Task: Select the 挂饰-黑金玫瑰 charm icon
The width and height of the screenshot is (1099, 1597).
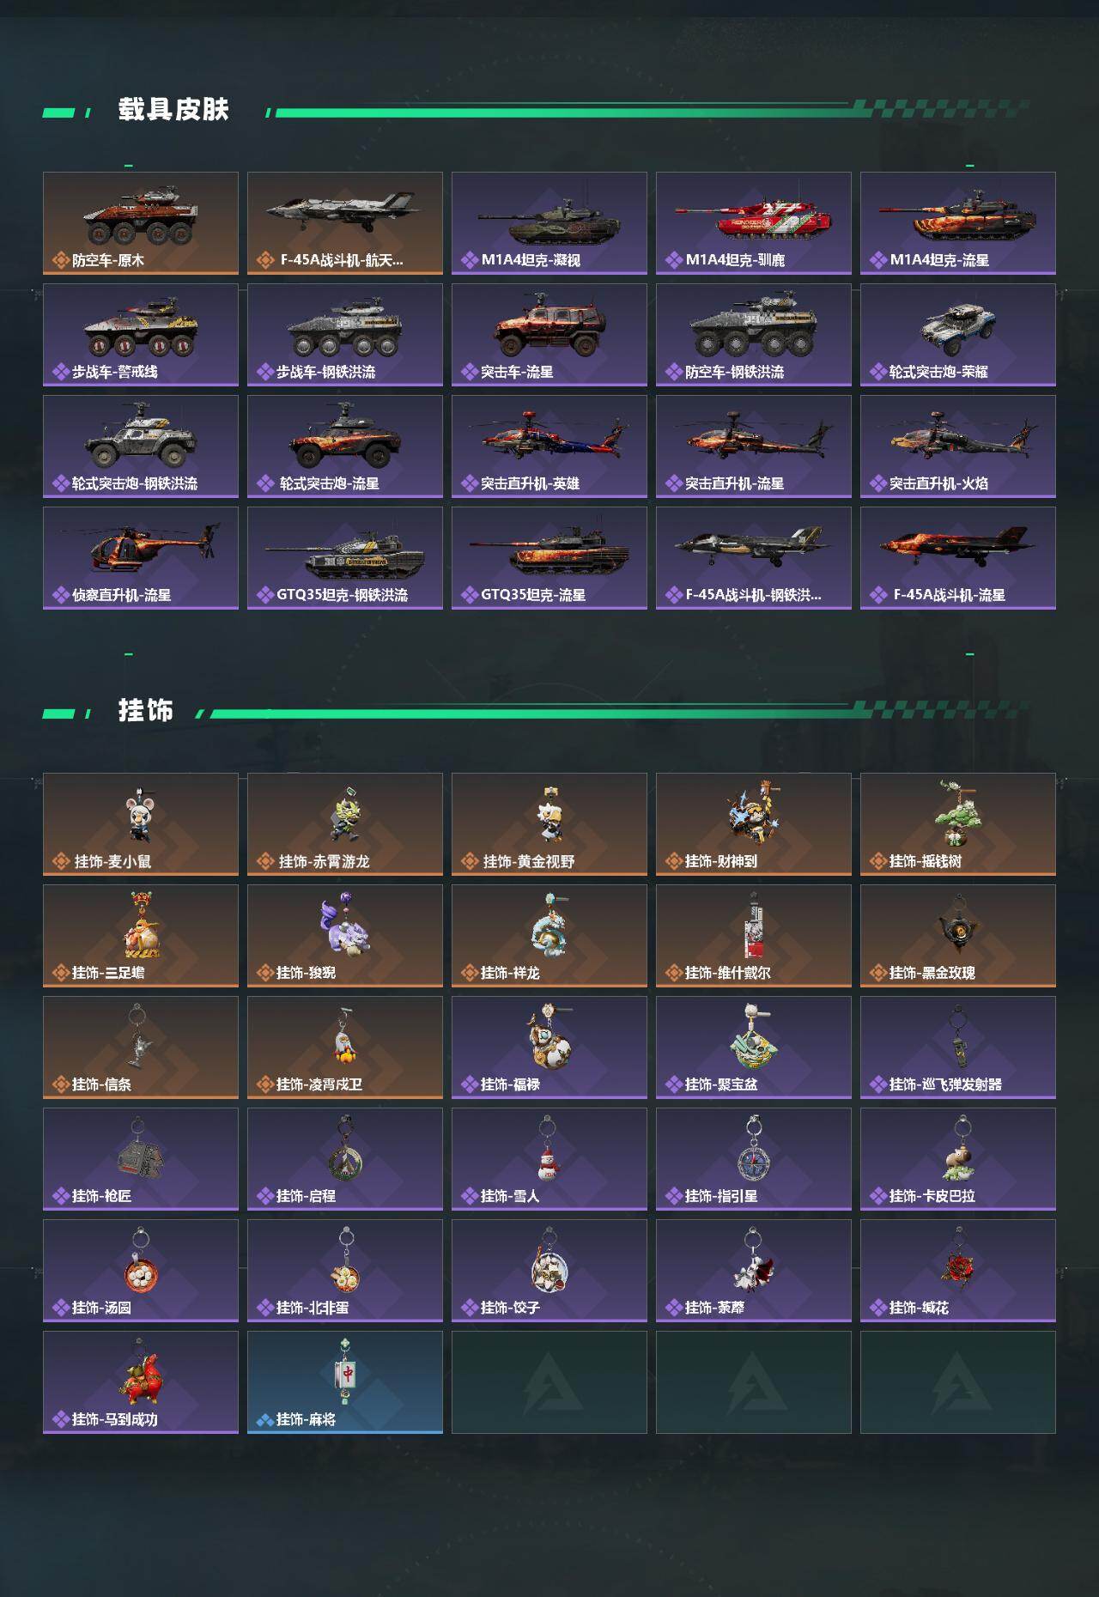Action: coord(957,926)
